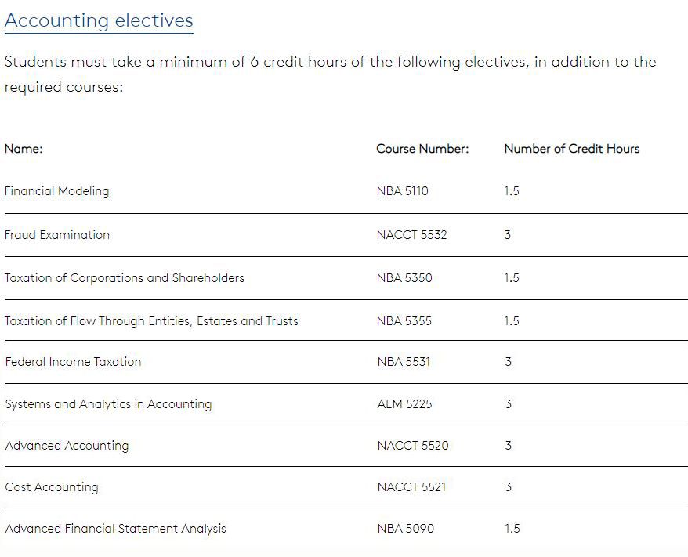
Task: Click the Fraud Examination course row
Action: coord(57,235)
